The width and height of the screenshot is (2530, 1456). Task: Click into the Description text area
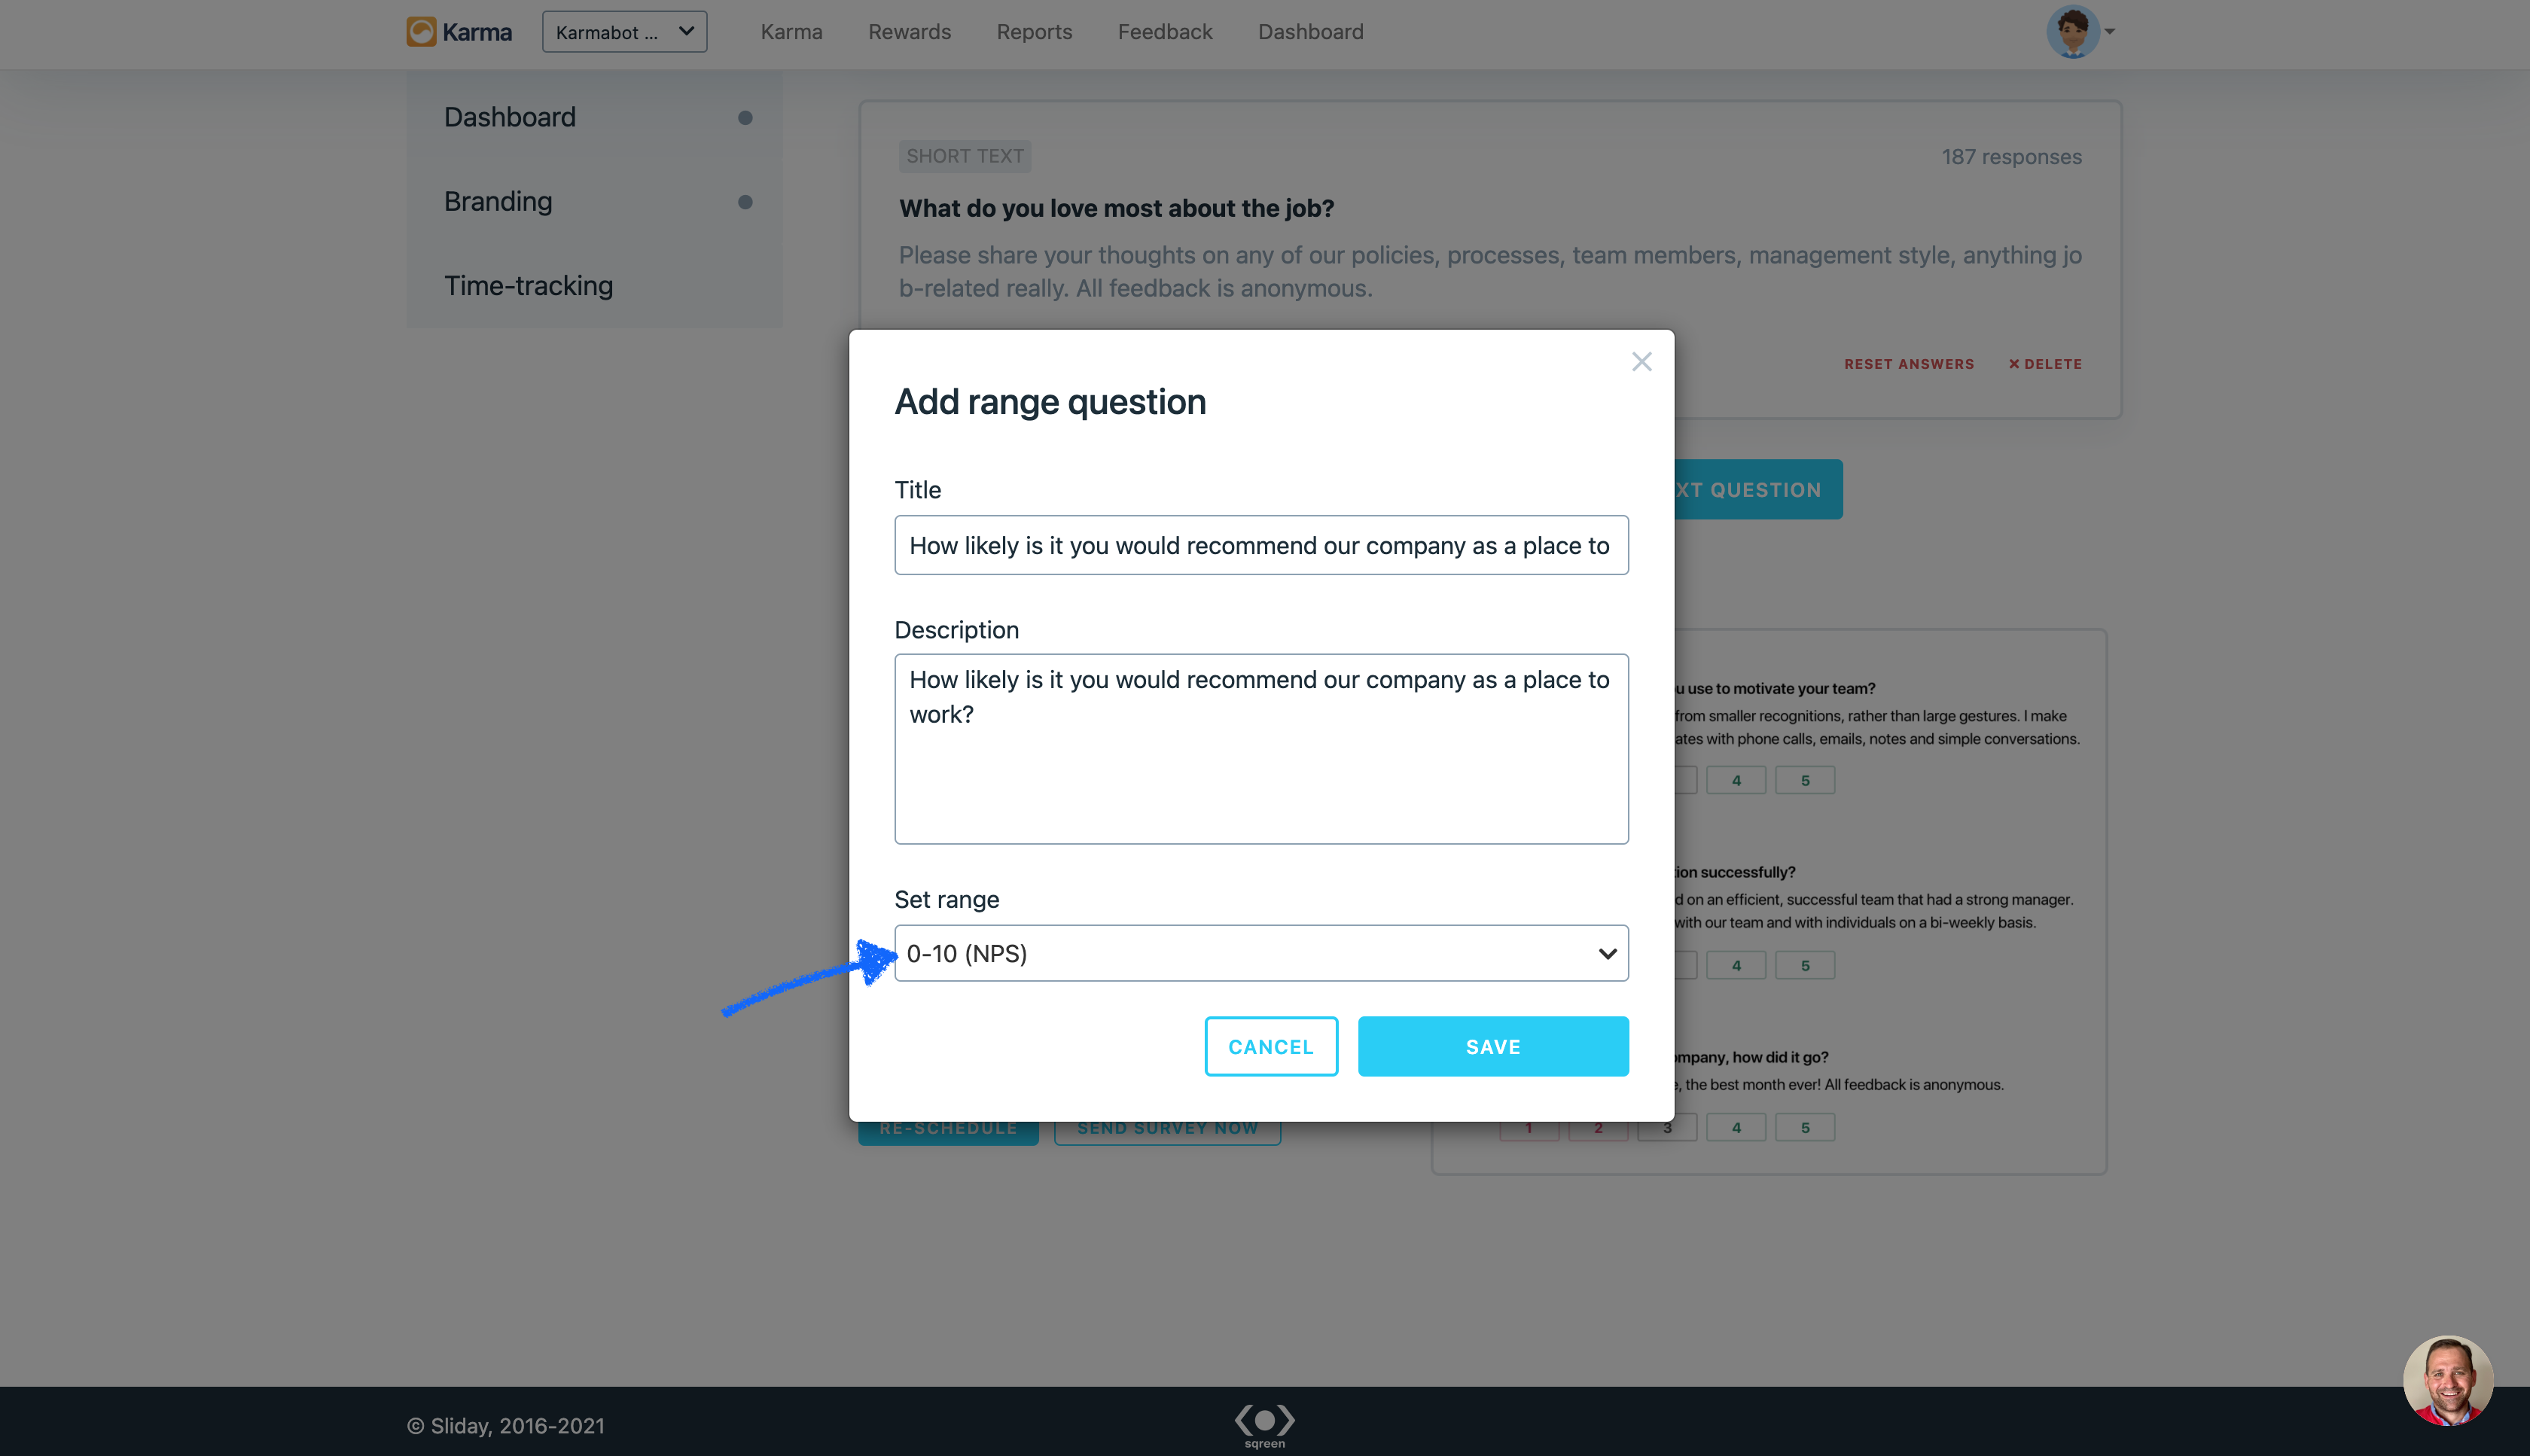click(1261, 748)
